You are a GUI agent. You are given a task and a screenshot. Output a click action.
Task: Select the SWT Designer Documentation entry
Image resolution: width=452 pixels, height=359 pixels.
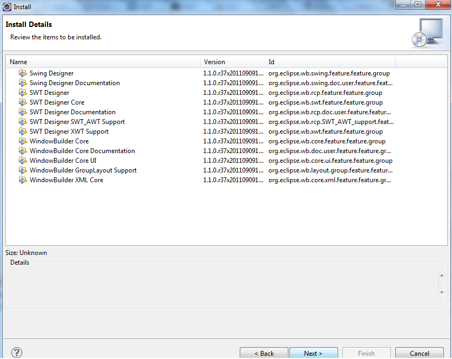point(73,112)
